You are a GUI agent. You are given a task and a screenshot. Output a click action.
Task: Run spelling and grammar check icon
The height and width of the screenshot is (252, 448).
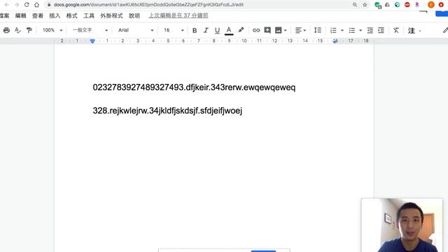tap(17, 30)
